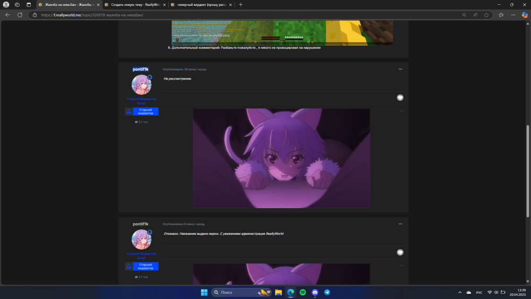Click the taskbar search box 'Поиск'
This screenshot has width=531, height=299.
pos(242,292)
